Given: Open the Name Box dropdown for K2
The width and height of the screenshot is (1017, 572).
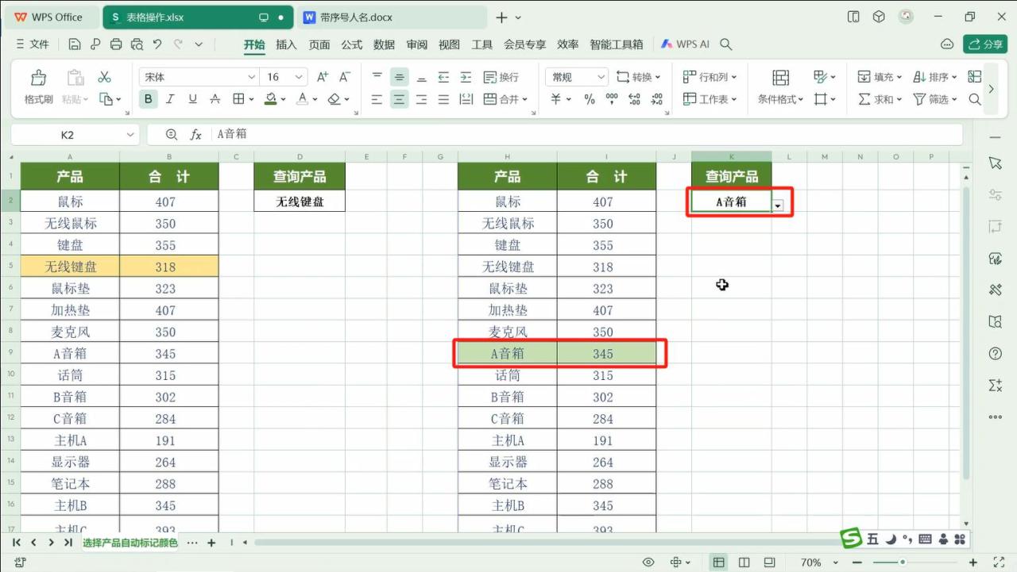Looking at the screenshot, I should tap(130, 135).
